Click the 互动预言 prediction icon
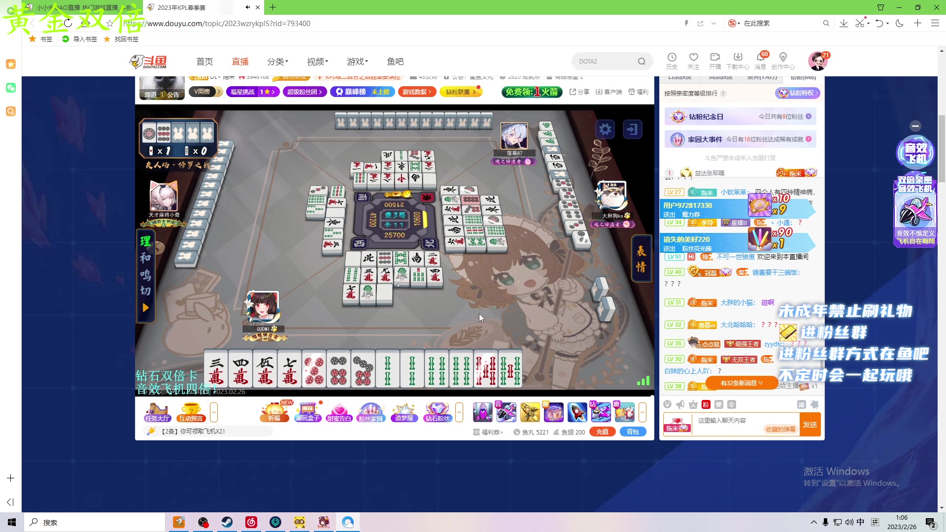946x532 pixels. 191,412
